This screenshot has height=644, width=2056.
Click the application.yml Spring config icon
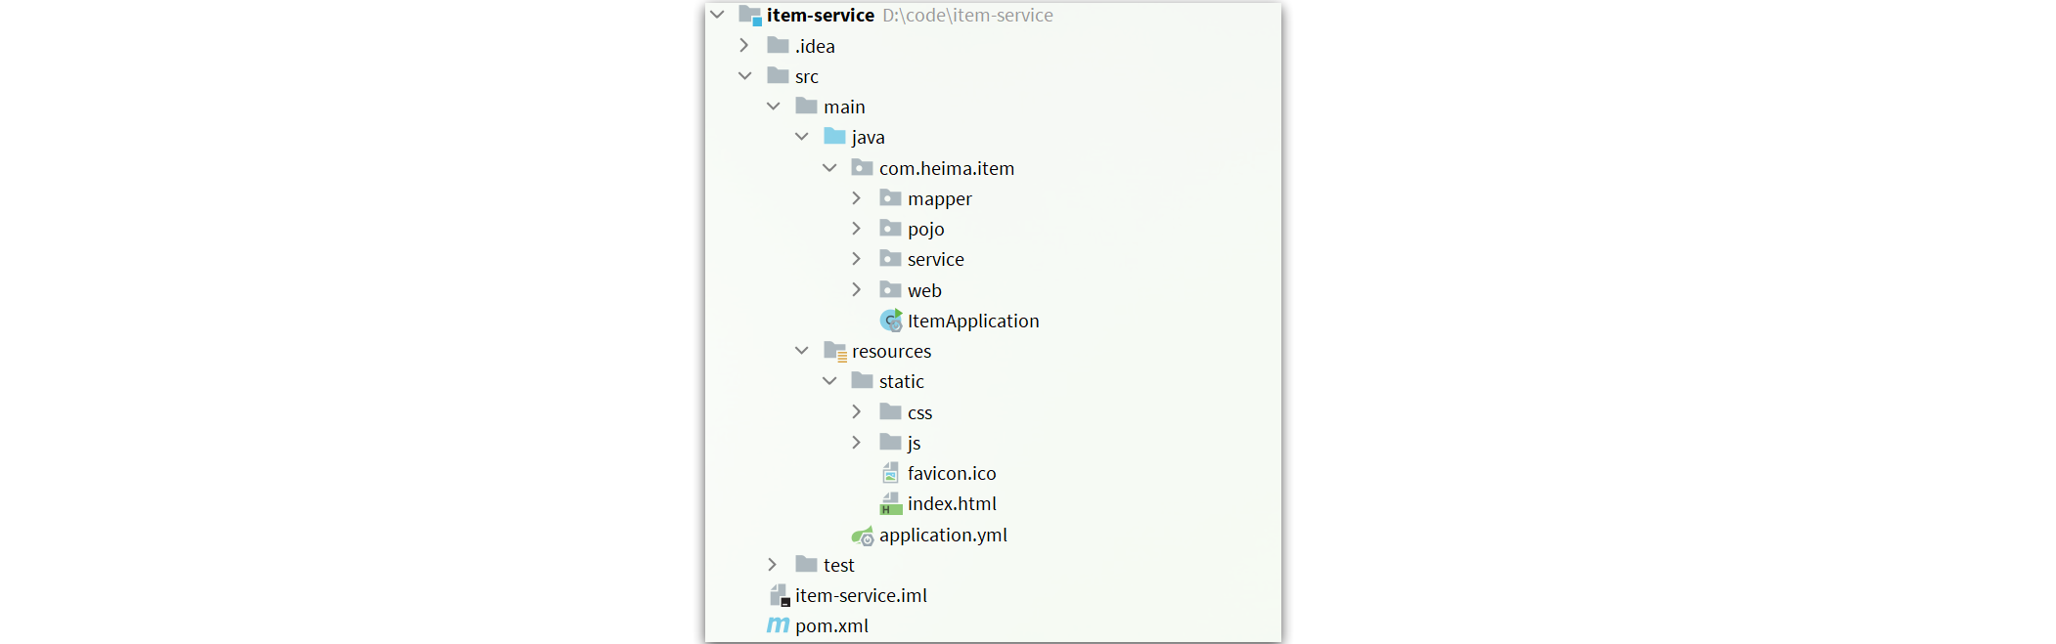863,536
